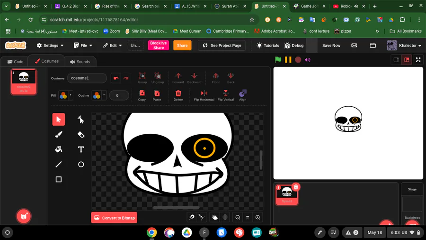Choose the Eraser tool
The height and width of the screenshot is (240, 426).
tap(80, 134)
